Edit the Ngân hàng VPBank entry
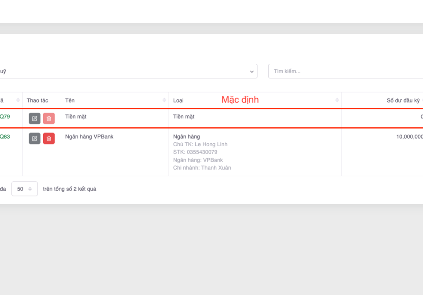Screen dimensions: 423x295 point(34,138)
